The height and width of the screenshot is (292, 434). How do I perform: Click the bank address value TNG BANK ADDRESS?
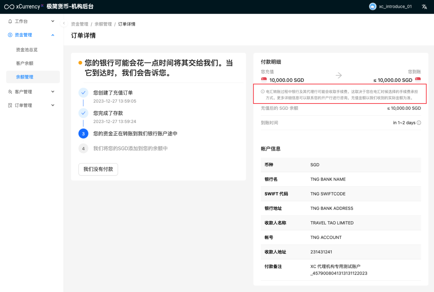332,208
